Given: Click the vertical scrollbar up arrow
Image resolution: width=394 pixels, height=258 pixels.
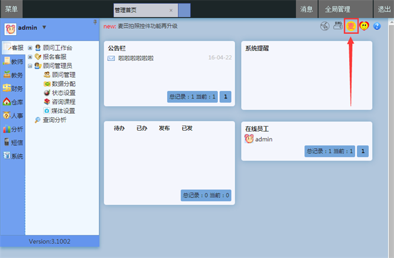Looking at the screenshot, I should pyautogui.click(x=392, y=22).
